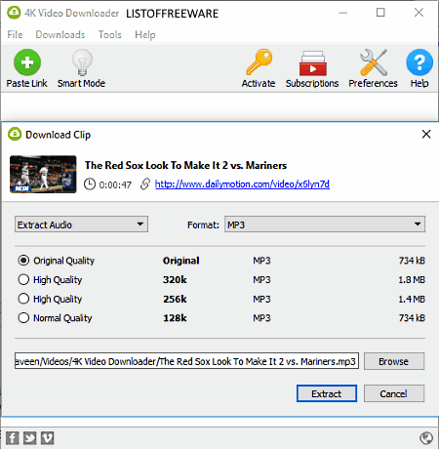Open Preferences wrench icon

(374, 62)
